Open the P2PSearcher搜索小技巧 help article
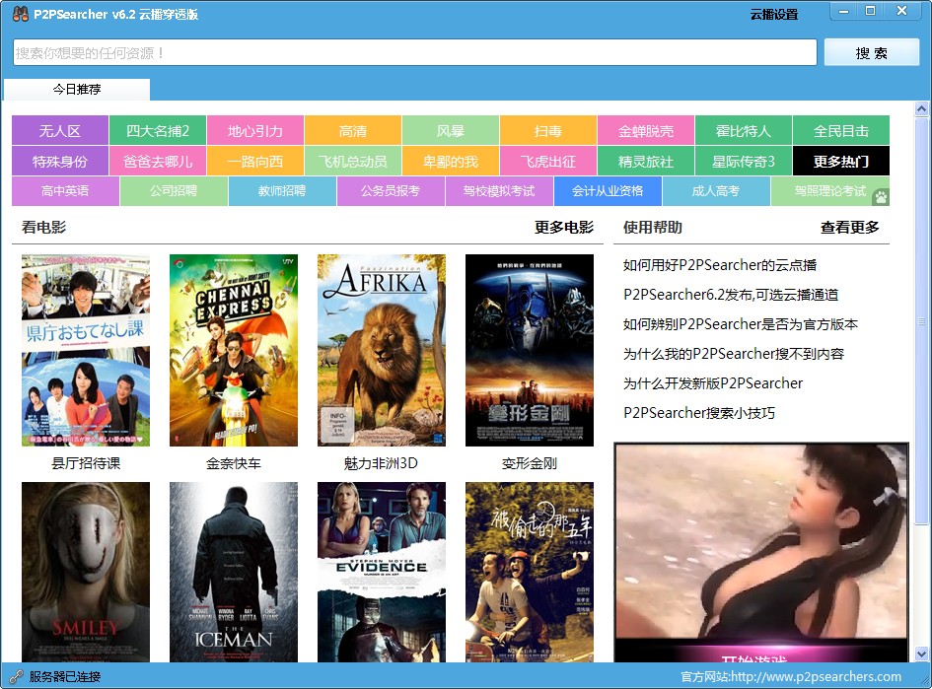Viewport: 932px width, 689px height. pyautogui.click(x=698, y=412)
